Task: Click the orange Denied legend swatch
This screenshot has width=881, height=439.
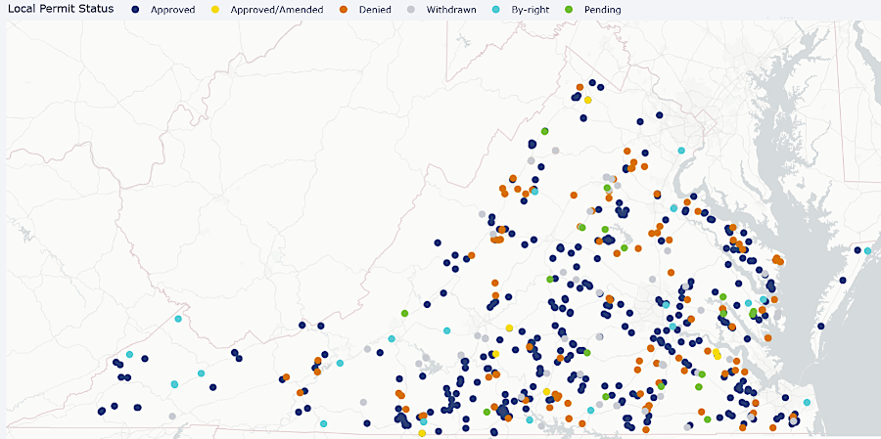Action: (344, 10)
